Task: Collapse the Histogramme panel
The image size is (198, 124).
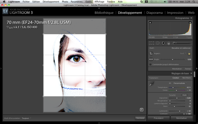Action: point(191,18)
